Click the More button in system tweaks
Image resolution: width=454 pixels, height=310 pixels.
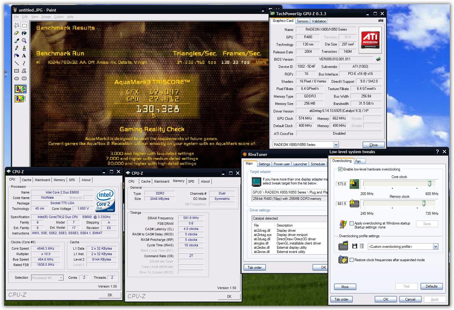[345, 287]
